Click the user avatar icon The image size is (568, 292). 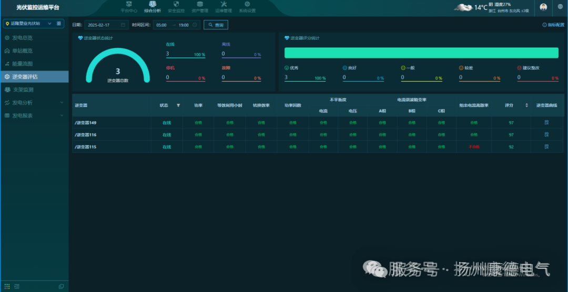coord(543,7)
